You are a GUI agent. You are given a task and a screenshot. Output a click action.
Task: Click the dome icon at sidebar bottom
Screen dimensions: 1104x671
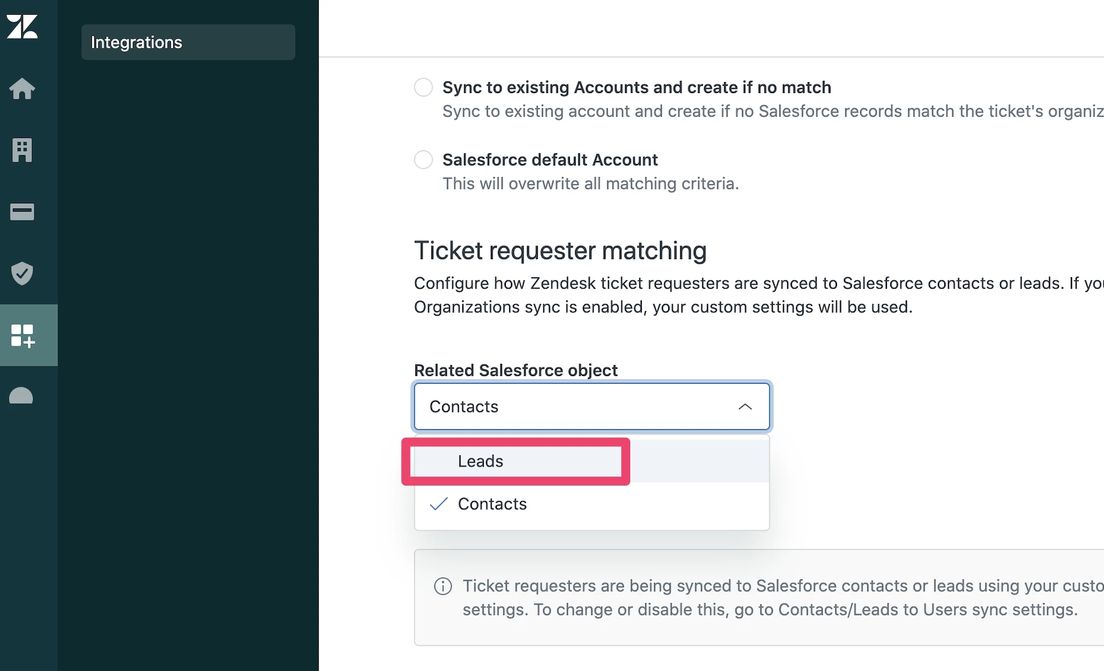(21, 396)
